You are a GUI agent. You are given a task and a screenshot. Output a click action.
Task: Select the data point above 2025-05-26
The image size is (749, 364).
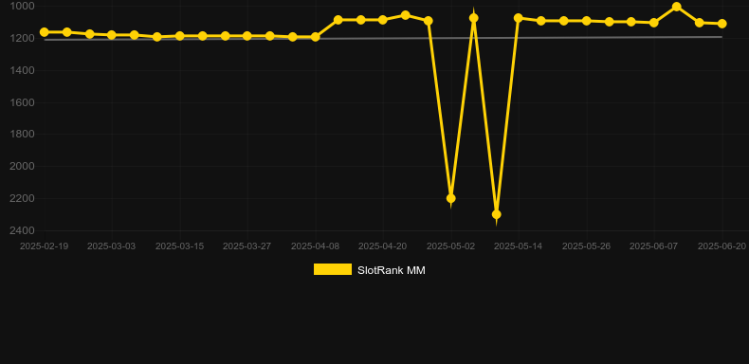click(x=587, y=21)
